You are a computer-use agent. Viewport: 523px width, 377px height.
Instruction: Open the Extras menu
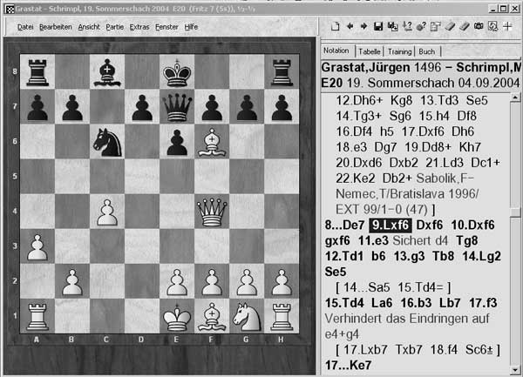coord(139,27)
